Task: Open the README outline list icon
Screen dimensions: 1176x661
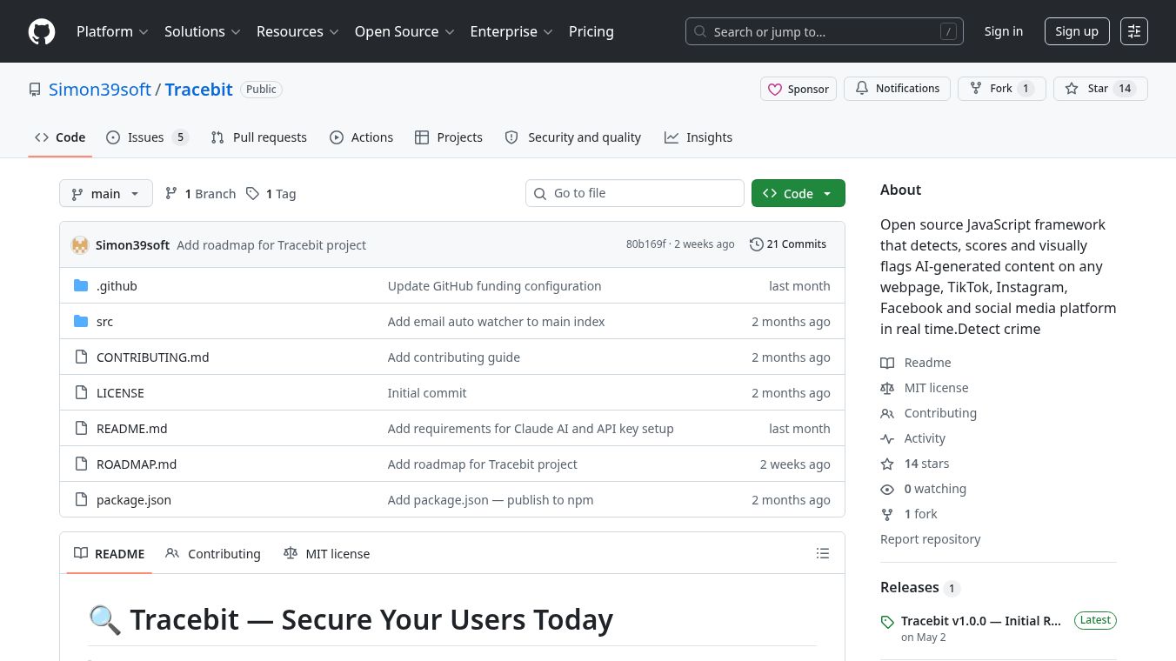Action: point(823,553)
